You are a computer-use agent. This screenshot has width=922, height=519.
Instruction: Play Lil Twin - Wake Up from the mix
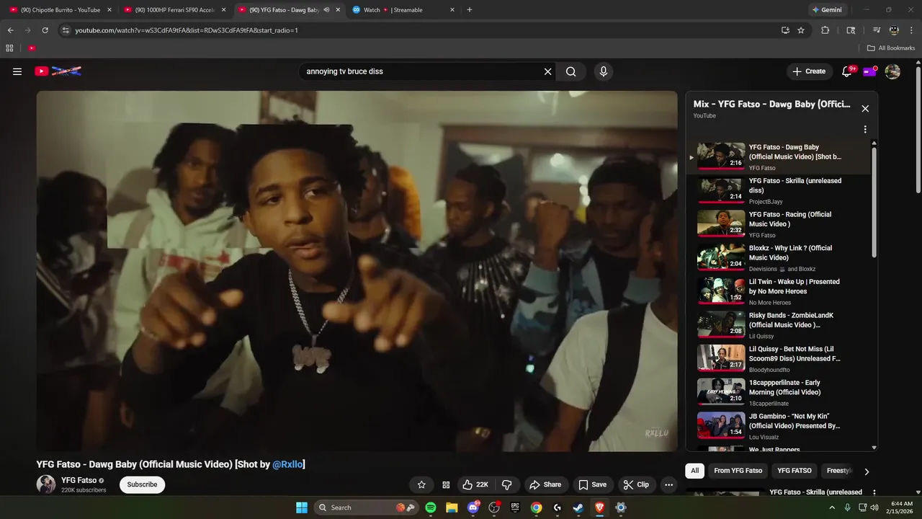coord(778,292)
